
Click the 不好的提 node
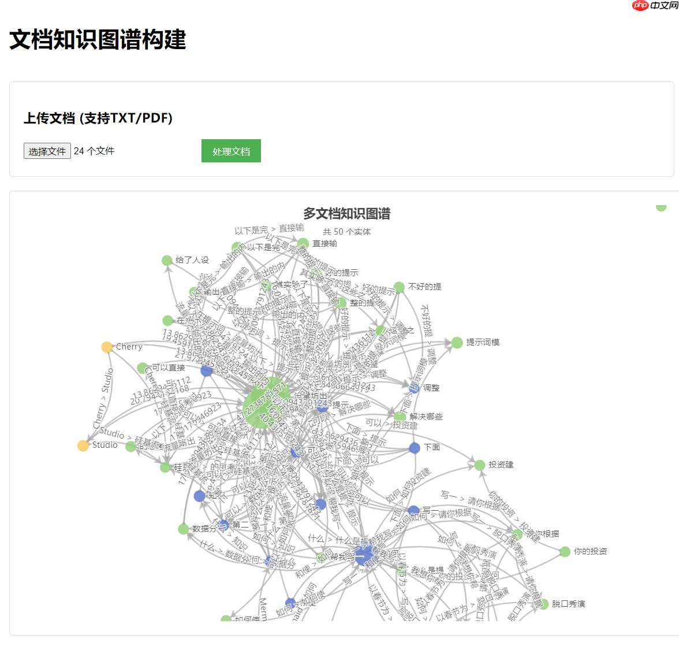400,286
